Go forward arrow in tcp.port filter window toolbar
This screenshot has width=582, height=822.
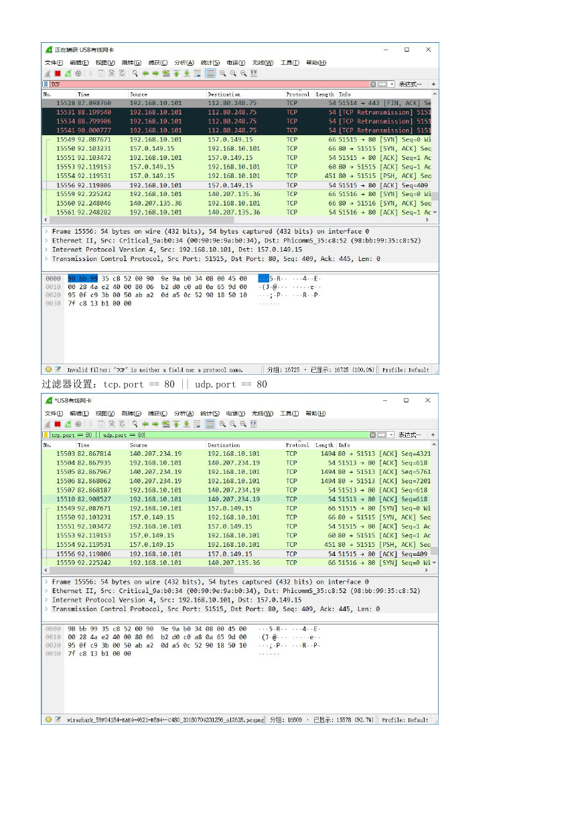tap(155, 424)
